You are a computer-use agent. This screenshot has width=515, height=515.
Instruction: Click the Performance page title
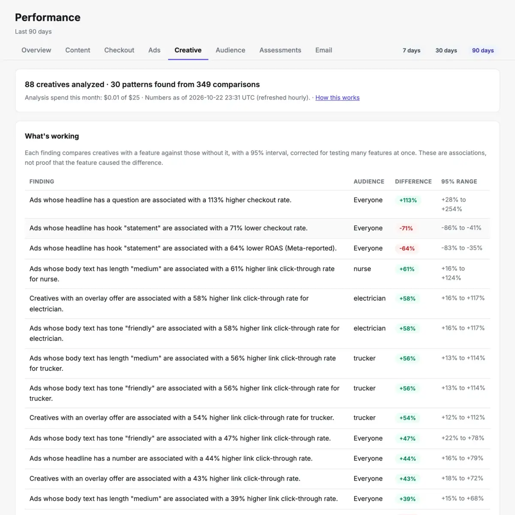point(48,18)
